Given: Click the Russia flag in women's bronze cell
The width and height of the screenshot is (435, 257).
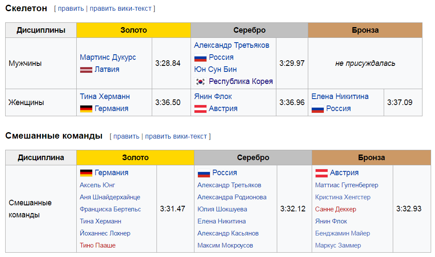Looking at the screenshot, I should tap(317, 109).
